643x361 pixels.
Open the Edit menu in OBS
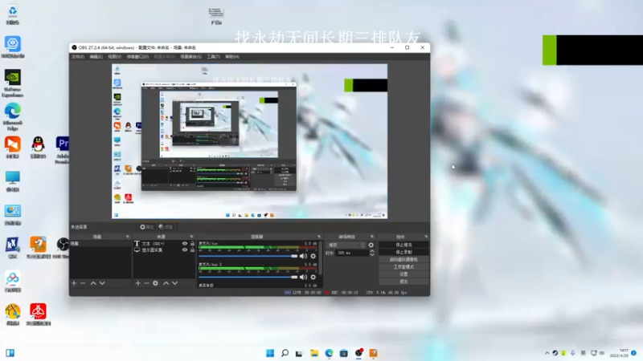pos(96,56)
